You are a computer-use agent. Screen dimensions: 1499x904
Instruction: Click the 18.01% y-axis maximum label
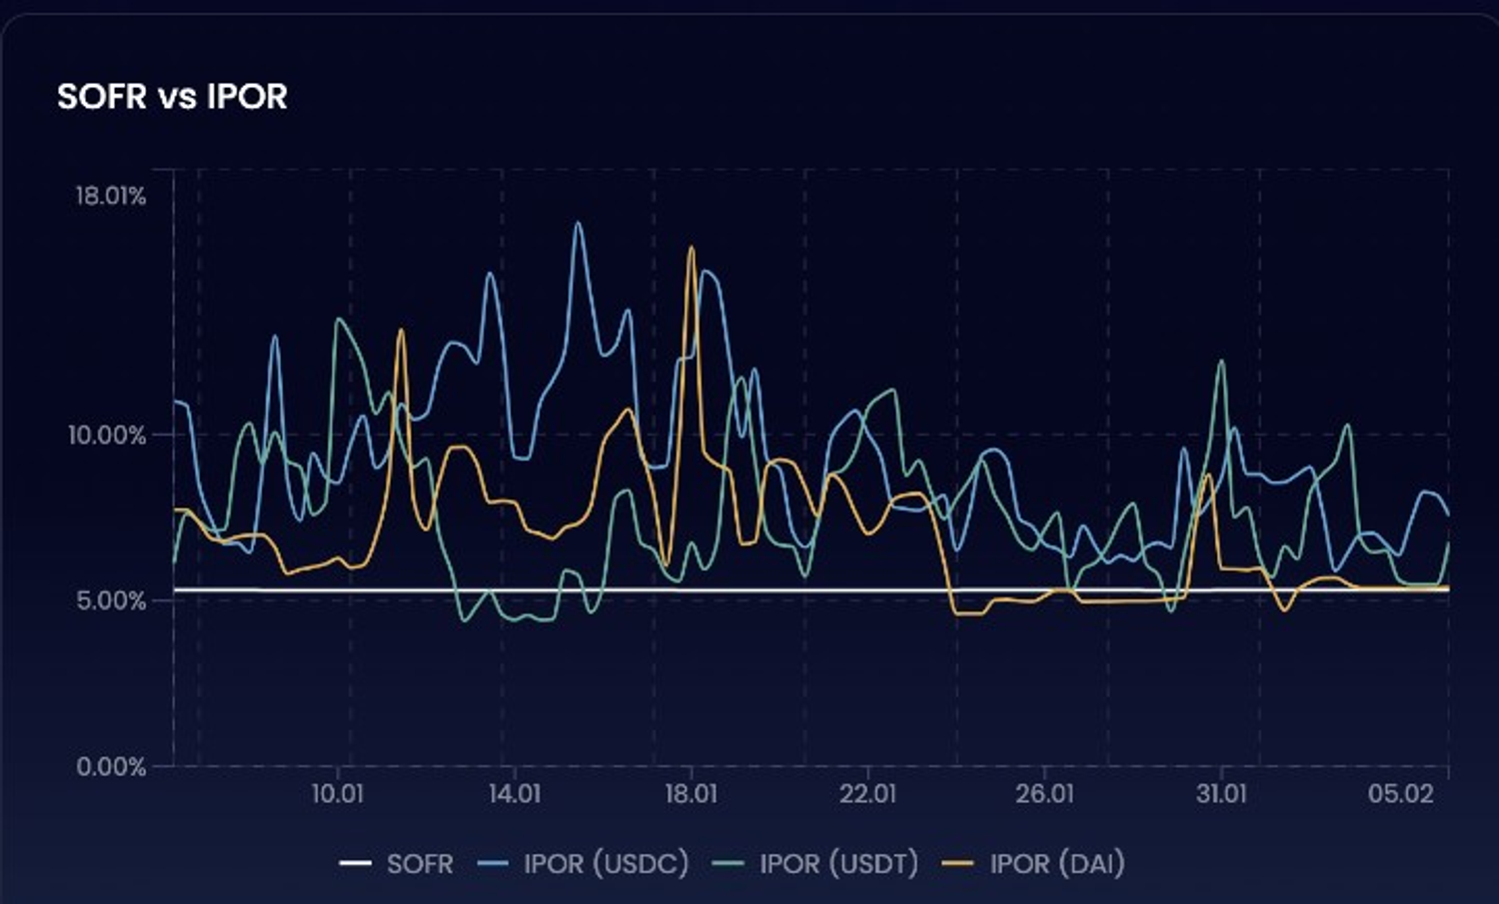(110, 196)
